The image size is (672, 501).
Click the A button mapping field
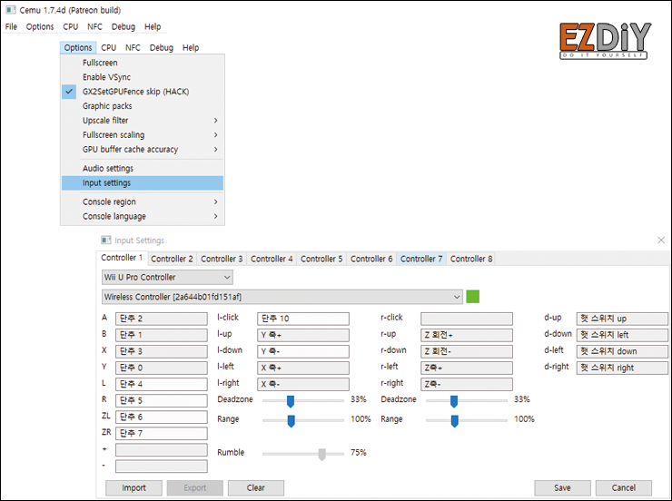162,319
